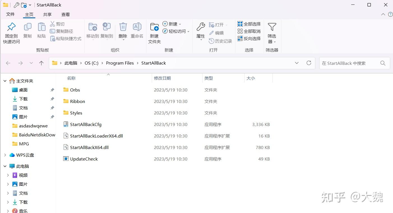Sort files by 修改日期 column
393x213 pixels.
(x=162, y=78)
